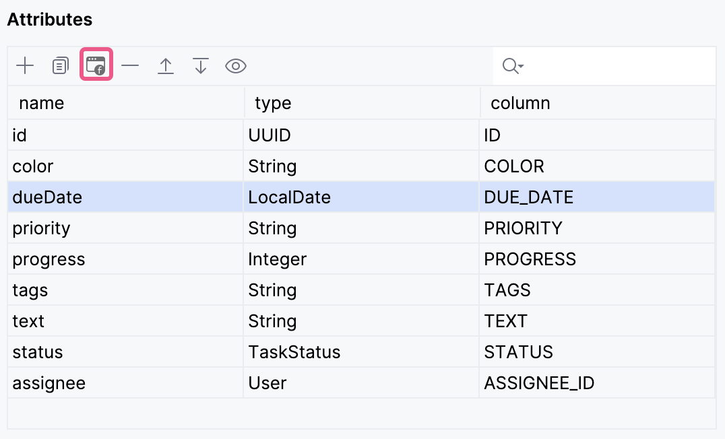Sort by the type column header
Screen dimensions: 725x439
point(273,103)
